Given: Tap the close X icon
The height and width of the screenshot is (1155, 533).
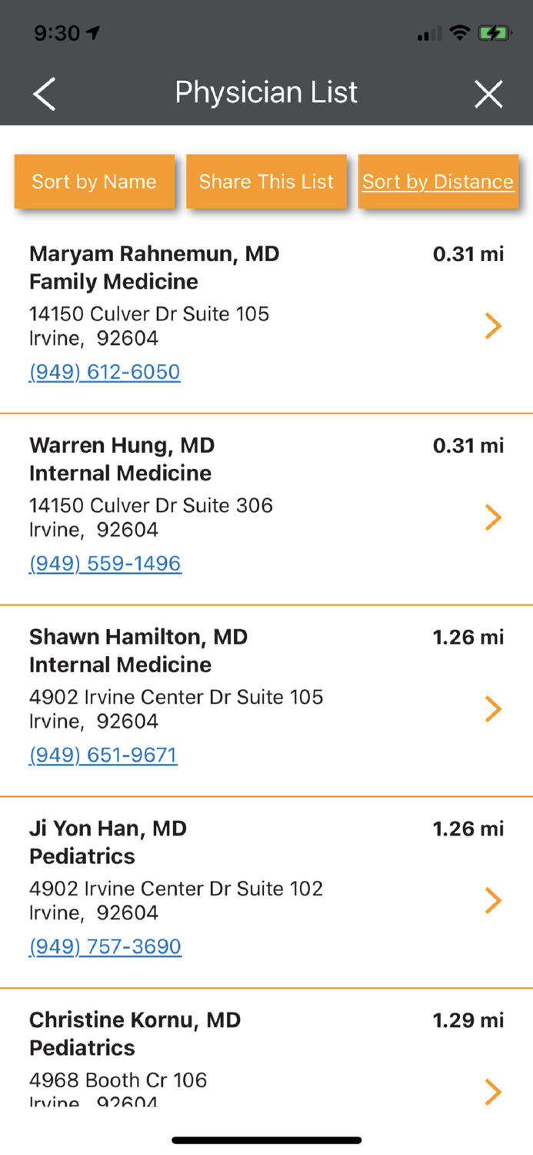Looking at the screenshot, I should 488,93.
